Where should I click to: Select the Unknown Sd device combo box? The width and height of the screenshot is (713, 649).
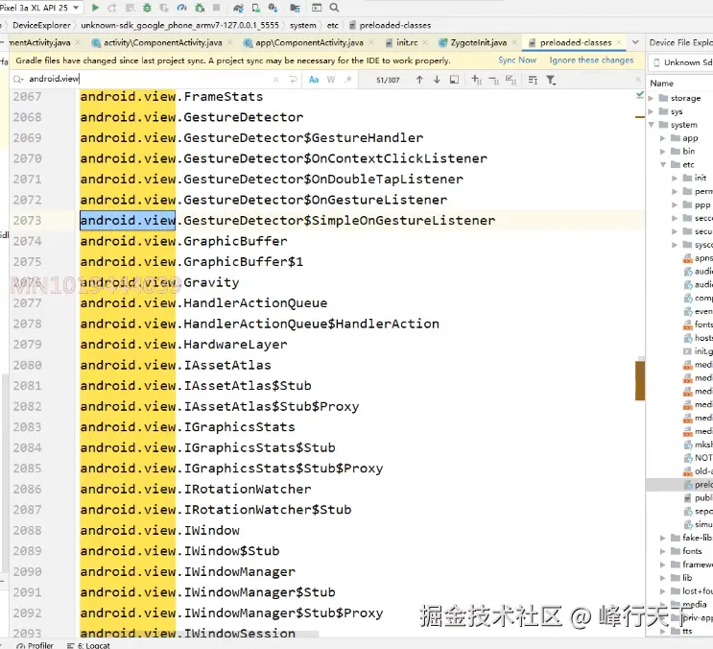click(x=680, y=62)
